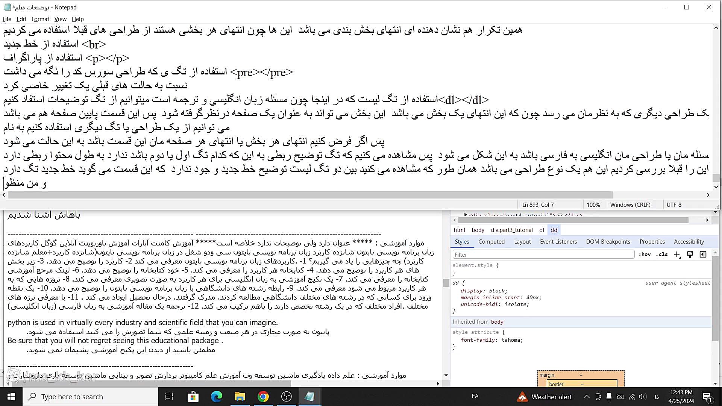The image size is (722, 406).
Task: Click the Meet Now camera tray icon
Action: click(x=598, y=397)
